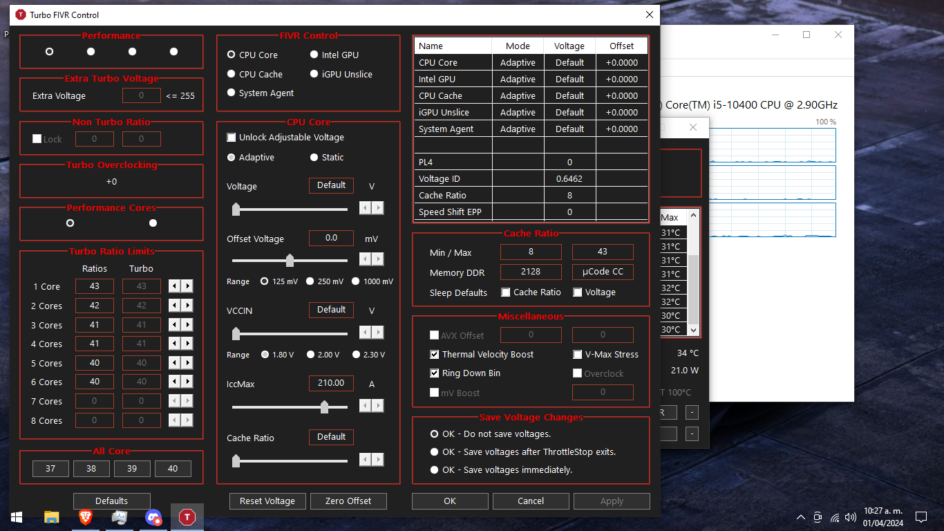This screenshot has width=944, height=531.
Task: Click the ThrottleStop taskbar icon
Action: (x=187, y=517)
